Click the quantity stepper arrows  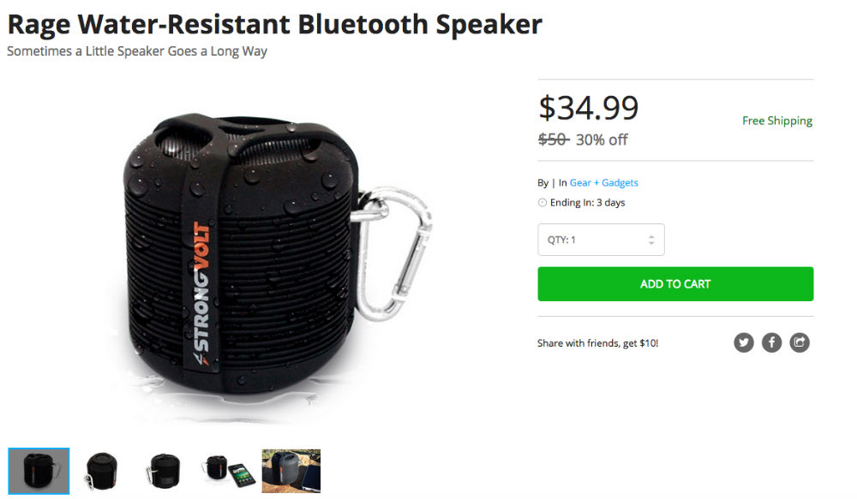coord(651,240)
